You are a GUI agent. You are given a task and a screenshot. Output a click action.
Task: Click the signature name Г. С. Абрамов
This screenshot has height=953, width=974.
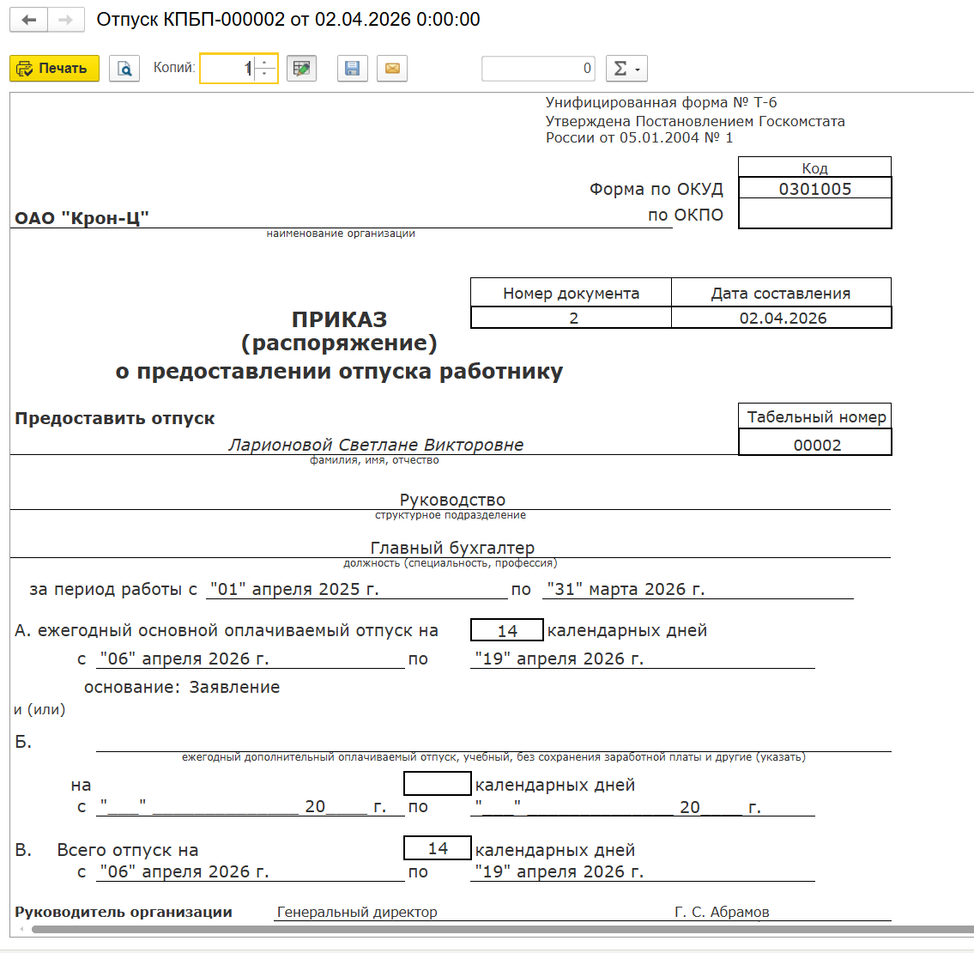[722, 912]
